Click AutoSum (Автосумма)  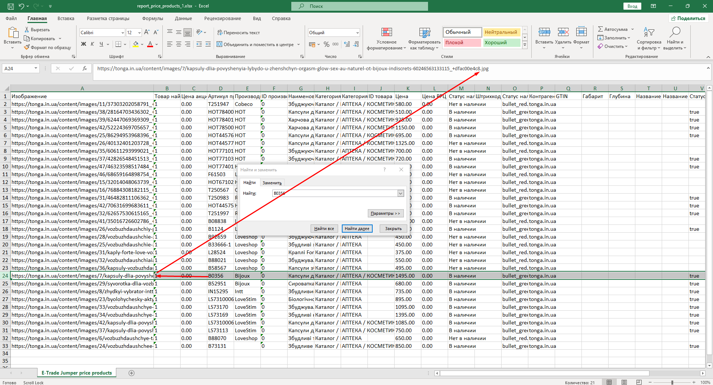pyautogui.click(x=613, y=29)
